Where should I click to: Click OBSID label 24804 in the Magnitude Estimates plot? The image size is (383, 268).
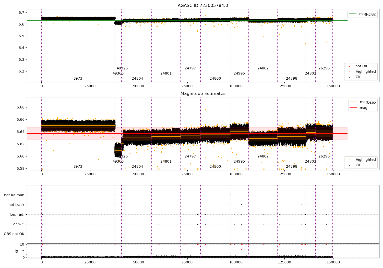pyautogui.click(x=137, y=167)
